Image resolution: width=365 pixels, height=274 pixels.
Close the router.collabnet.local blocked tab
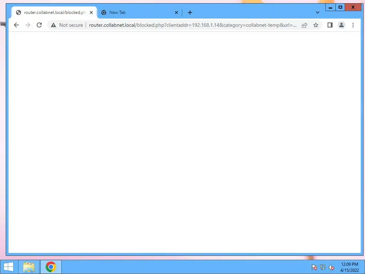(91, 12)
